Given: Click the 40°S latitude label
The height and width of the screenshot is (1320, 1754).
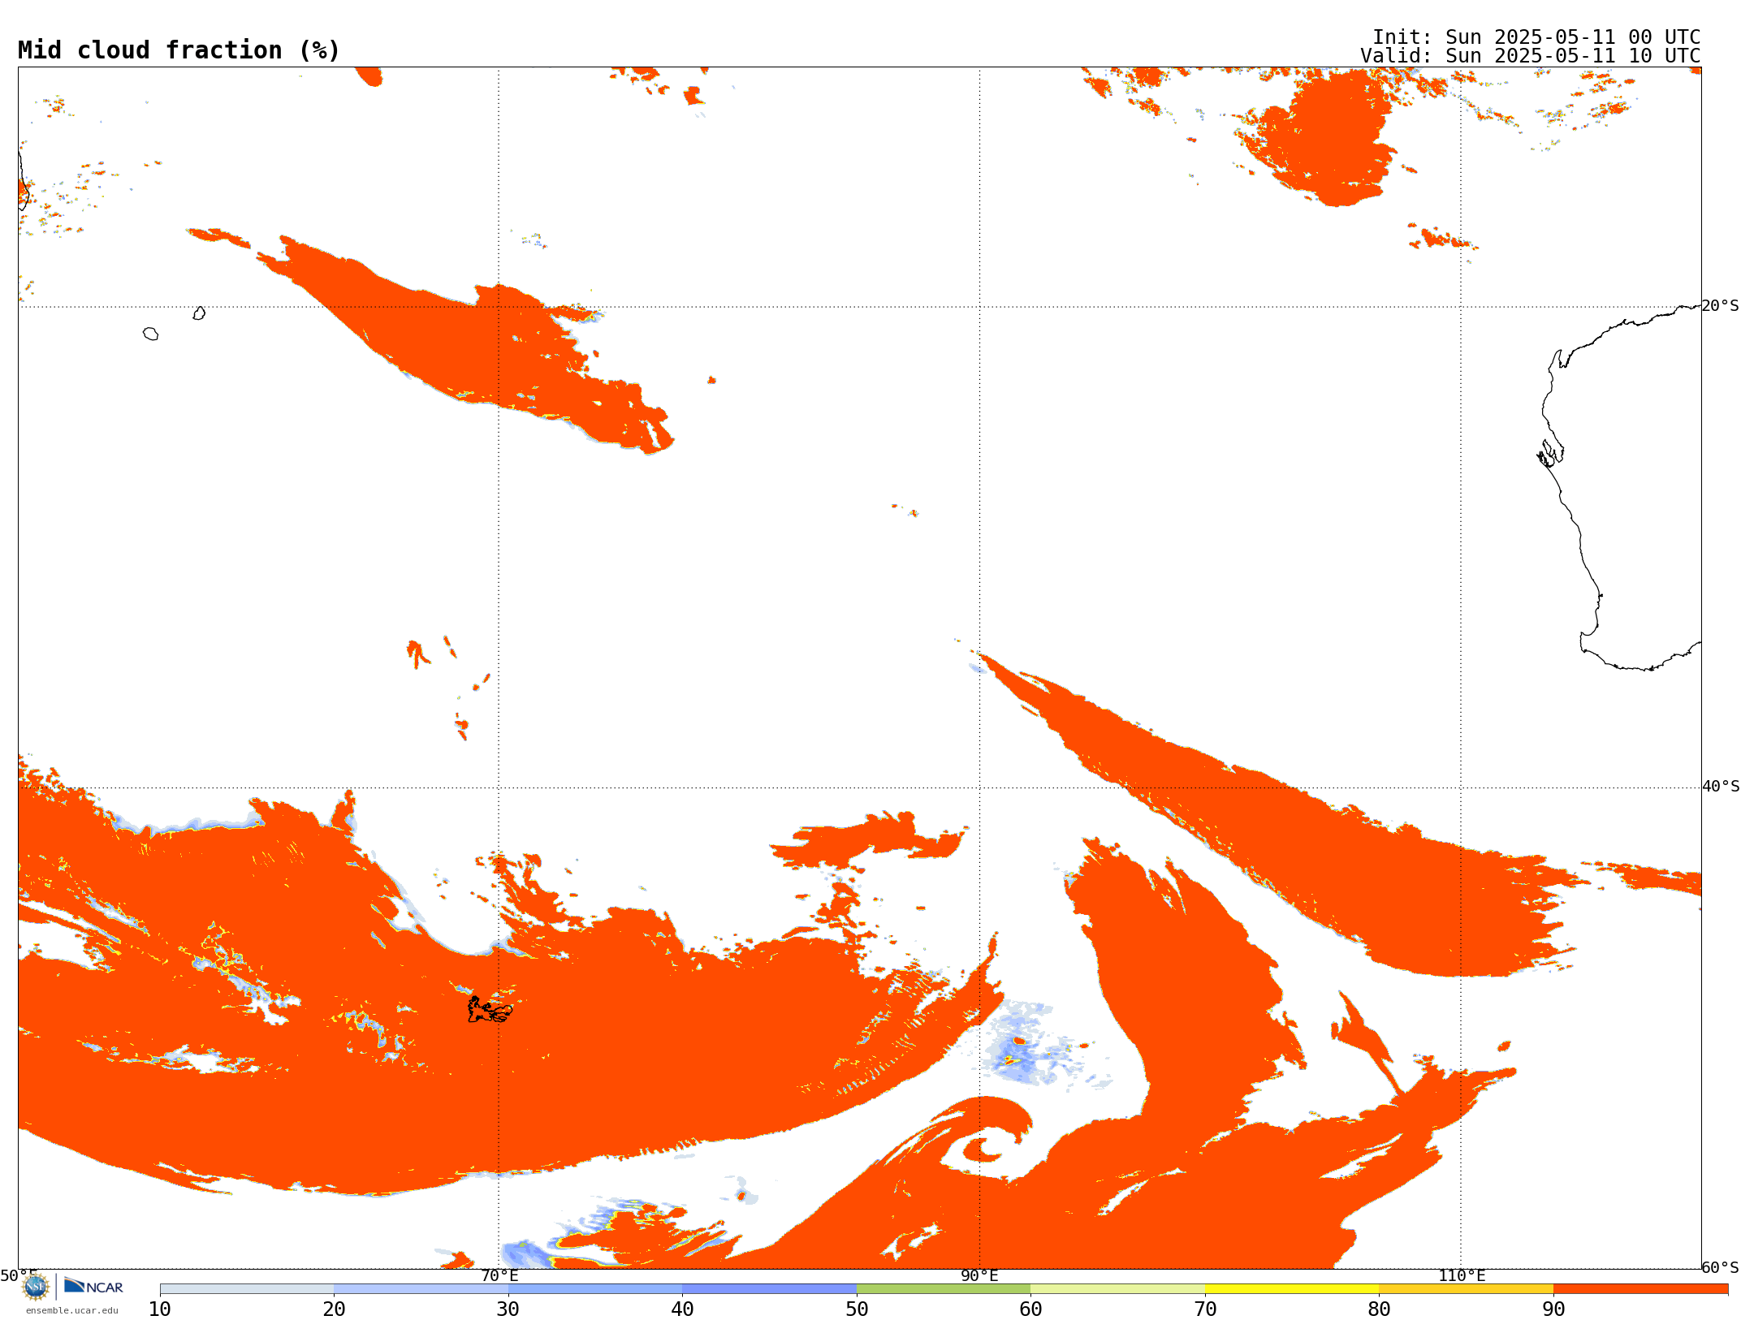Looking at the screenshot, I should click(x=1721, y=787).
